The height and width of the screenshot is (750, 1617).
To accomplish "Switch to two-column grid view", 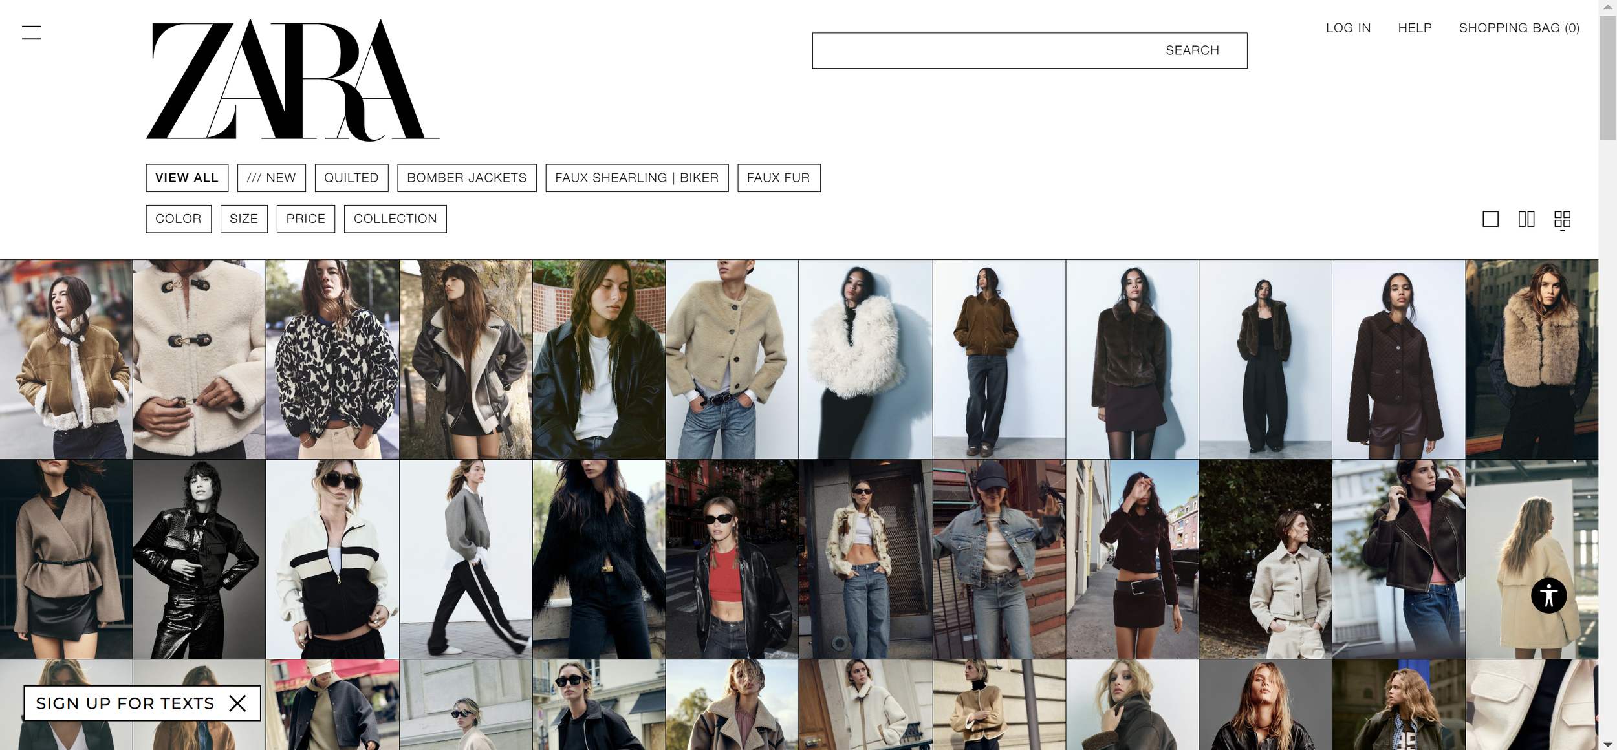I will point(1526,219).
